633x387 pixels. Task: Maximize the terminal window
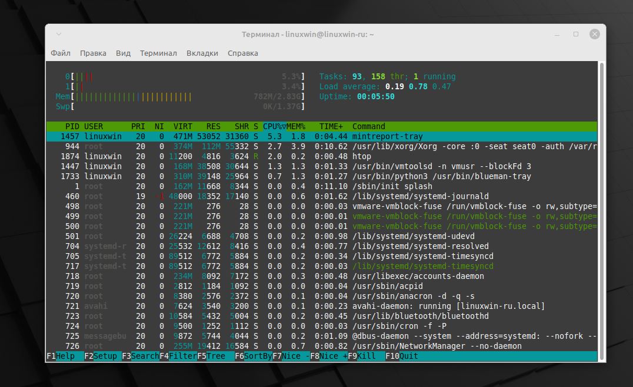coord(576,34)
